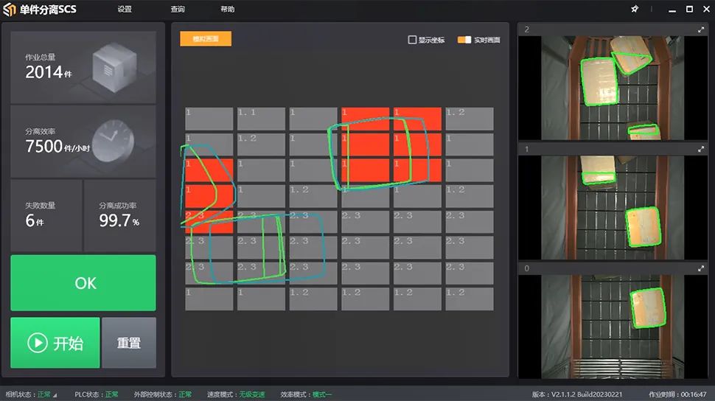The width and height of the screenshot is (715, 401).
Task: Expand camera 0 view to fullscreen
Action: [x=701, y=268]
